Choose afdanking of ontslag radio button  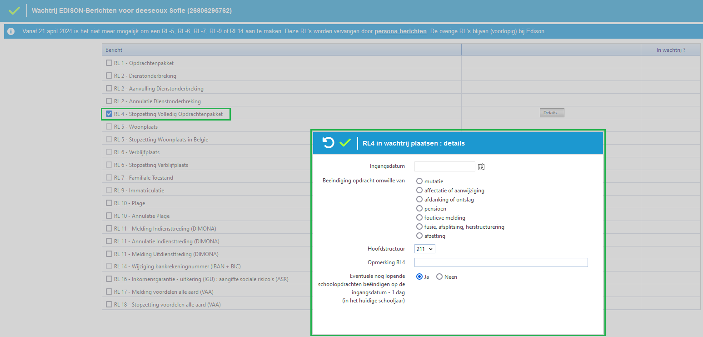419,199
